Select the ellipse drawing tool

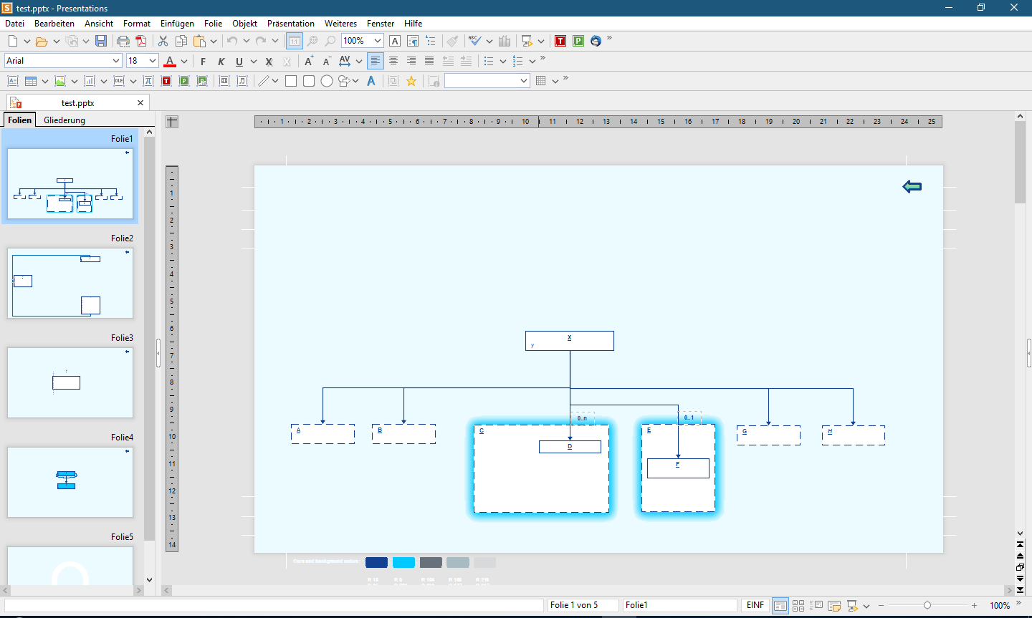(327, 81)
